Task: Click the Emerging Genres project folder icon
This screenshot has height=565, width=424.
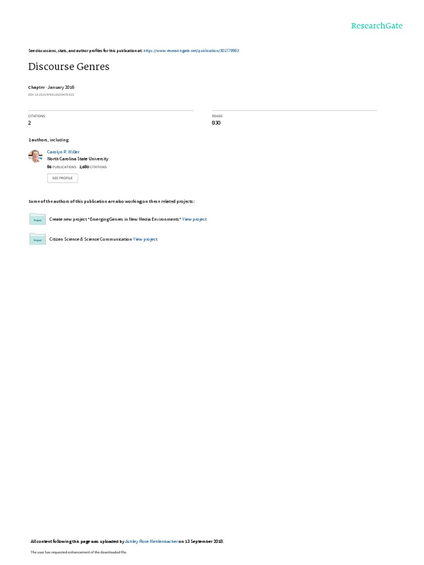Action: 38,219
